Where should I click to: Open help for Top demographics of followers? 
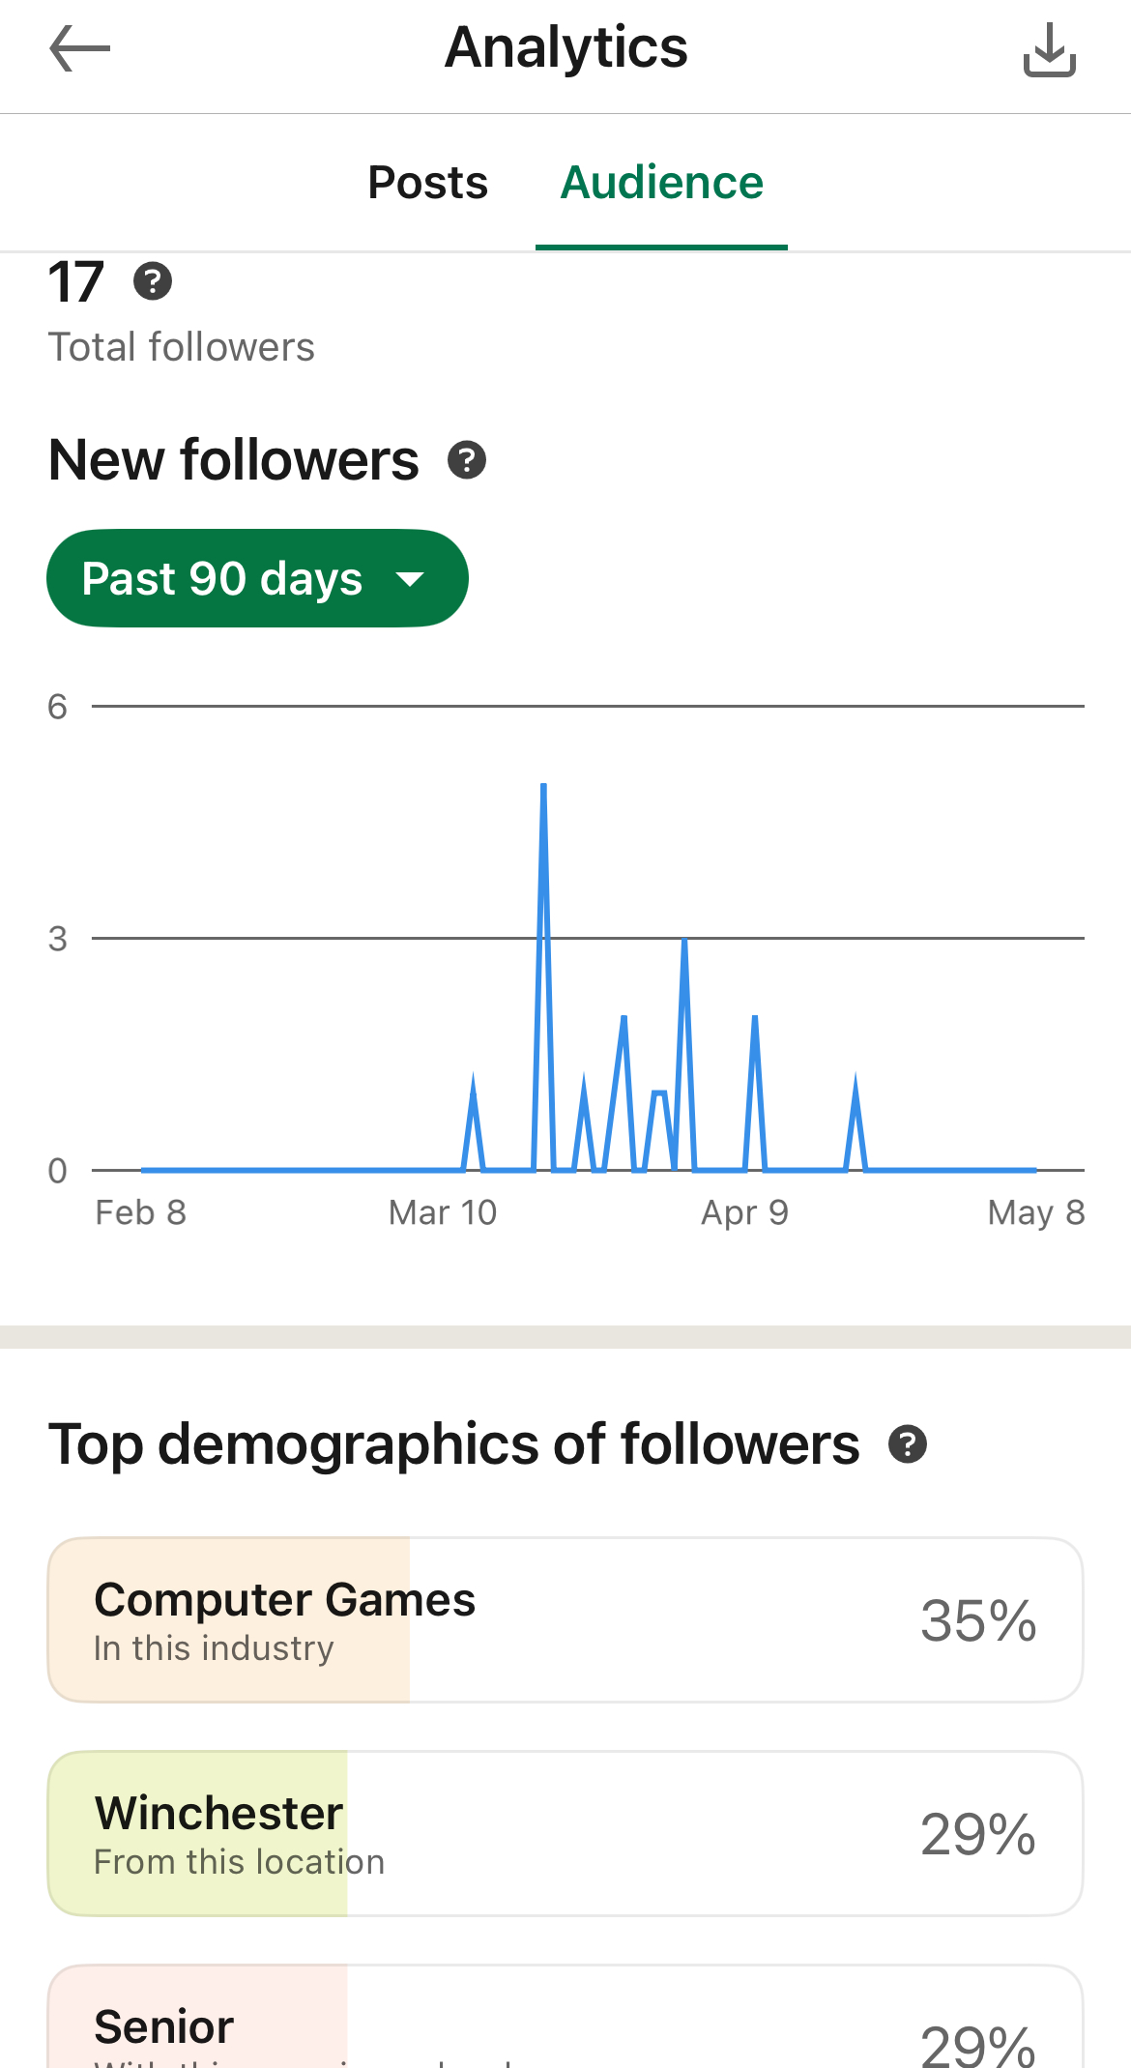coord(908,1444)
